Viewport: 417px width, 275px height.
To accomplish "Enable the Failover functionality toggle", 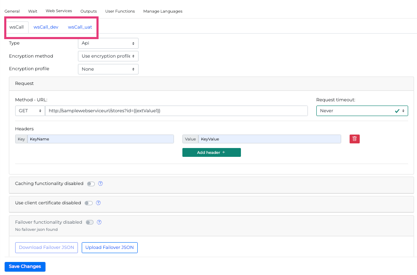I will pos(89,222).
